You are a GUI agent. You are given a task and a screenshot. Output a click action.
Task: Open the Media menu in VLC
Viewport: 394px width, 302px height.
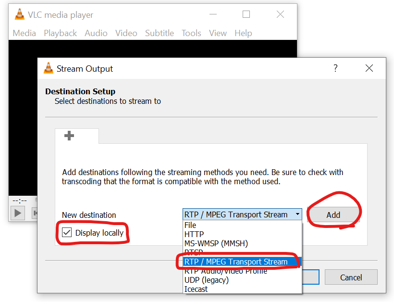tap(24, 33)
